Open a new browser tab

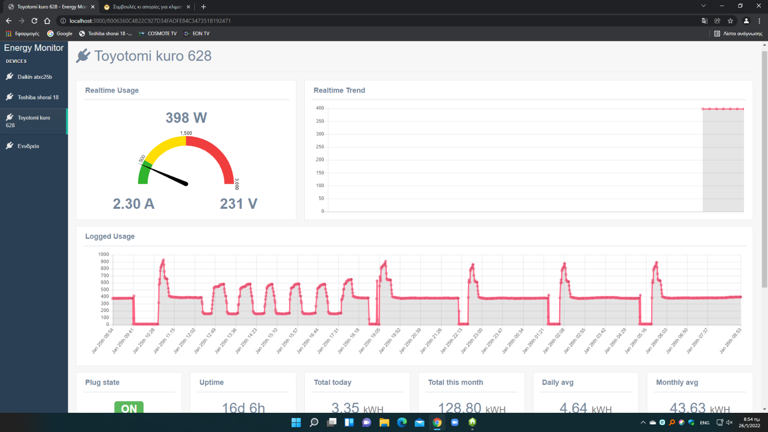click(x=204, y=7)
